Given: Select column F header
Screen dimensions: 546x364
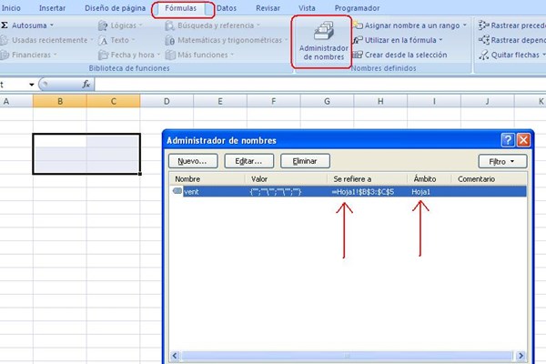Looking at the screenshot, I should (273, 101).
